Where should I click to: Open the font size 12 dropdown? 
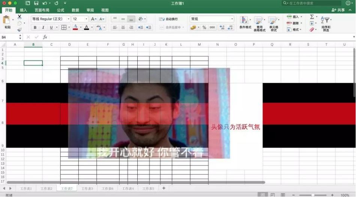[x=86, y=19]
